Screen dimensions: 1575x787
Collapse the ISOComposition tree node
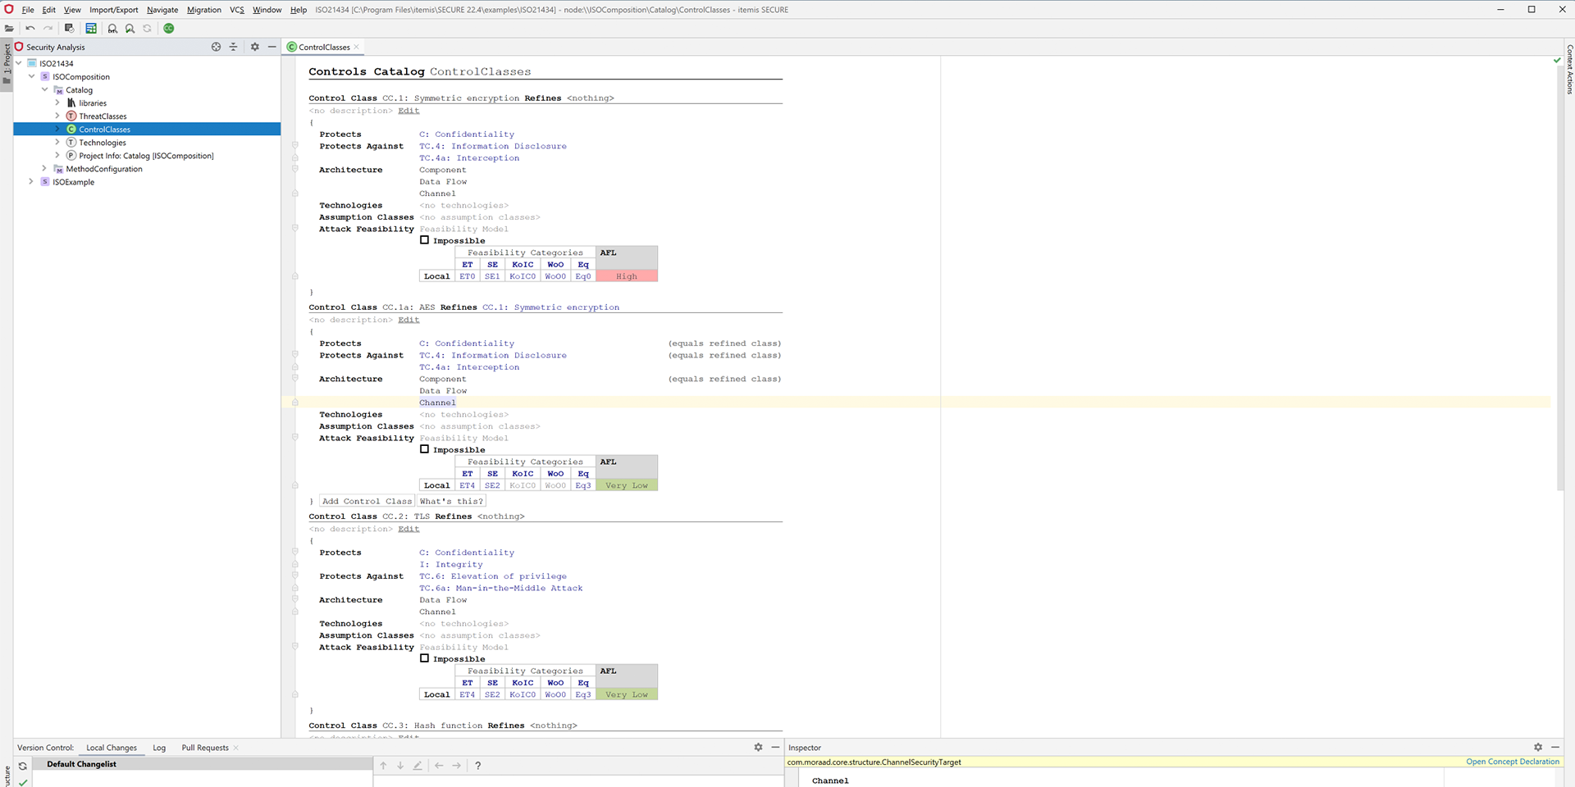pos(31,77)
